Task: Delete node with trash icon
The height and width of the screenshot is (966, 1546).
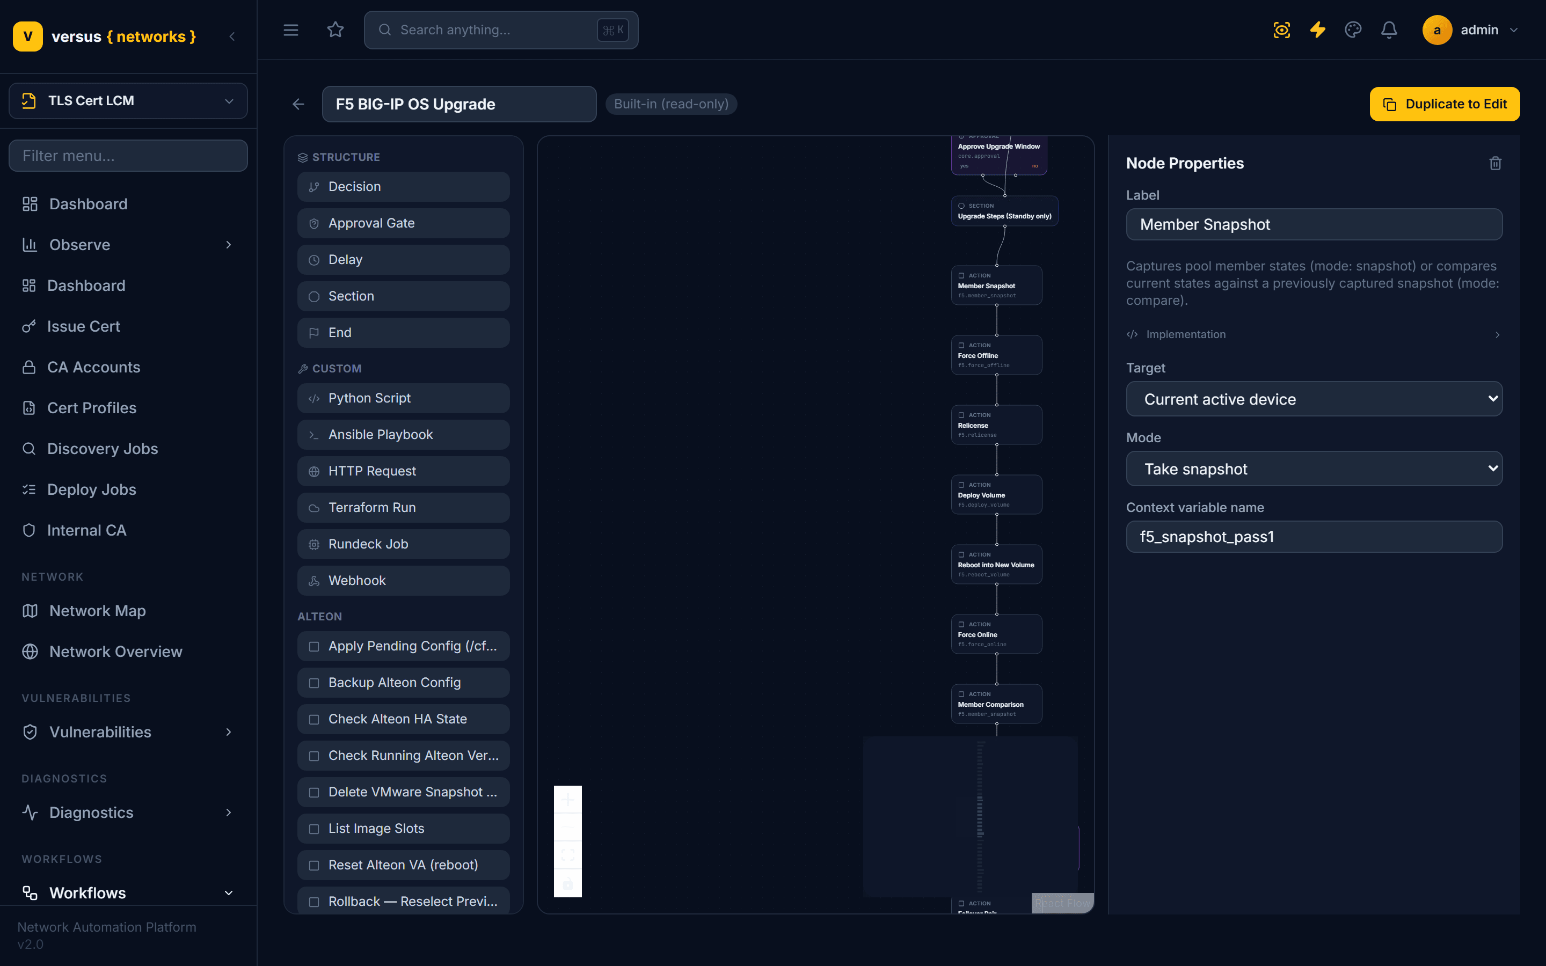Action: 1495,164
